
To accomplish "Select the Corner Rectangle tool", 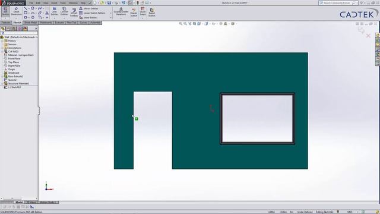I will 26,13.
